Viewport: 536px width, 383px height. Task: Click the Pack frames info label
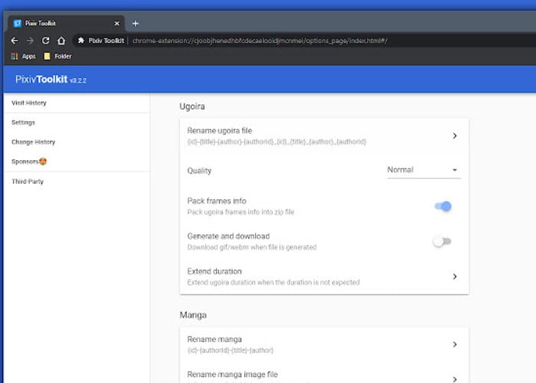(x=217, y=201)
